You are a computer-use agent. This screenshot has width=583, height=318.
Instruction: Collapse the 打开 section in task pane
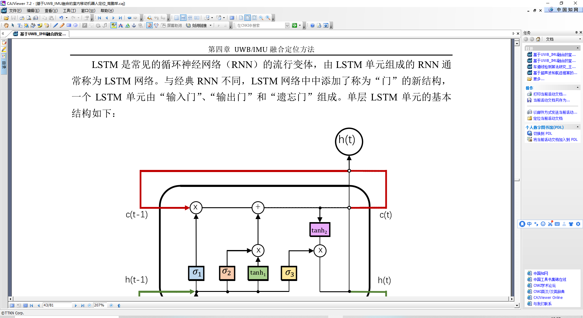577,48
